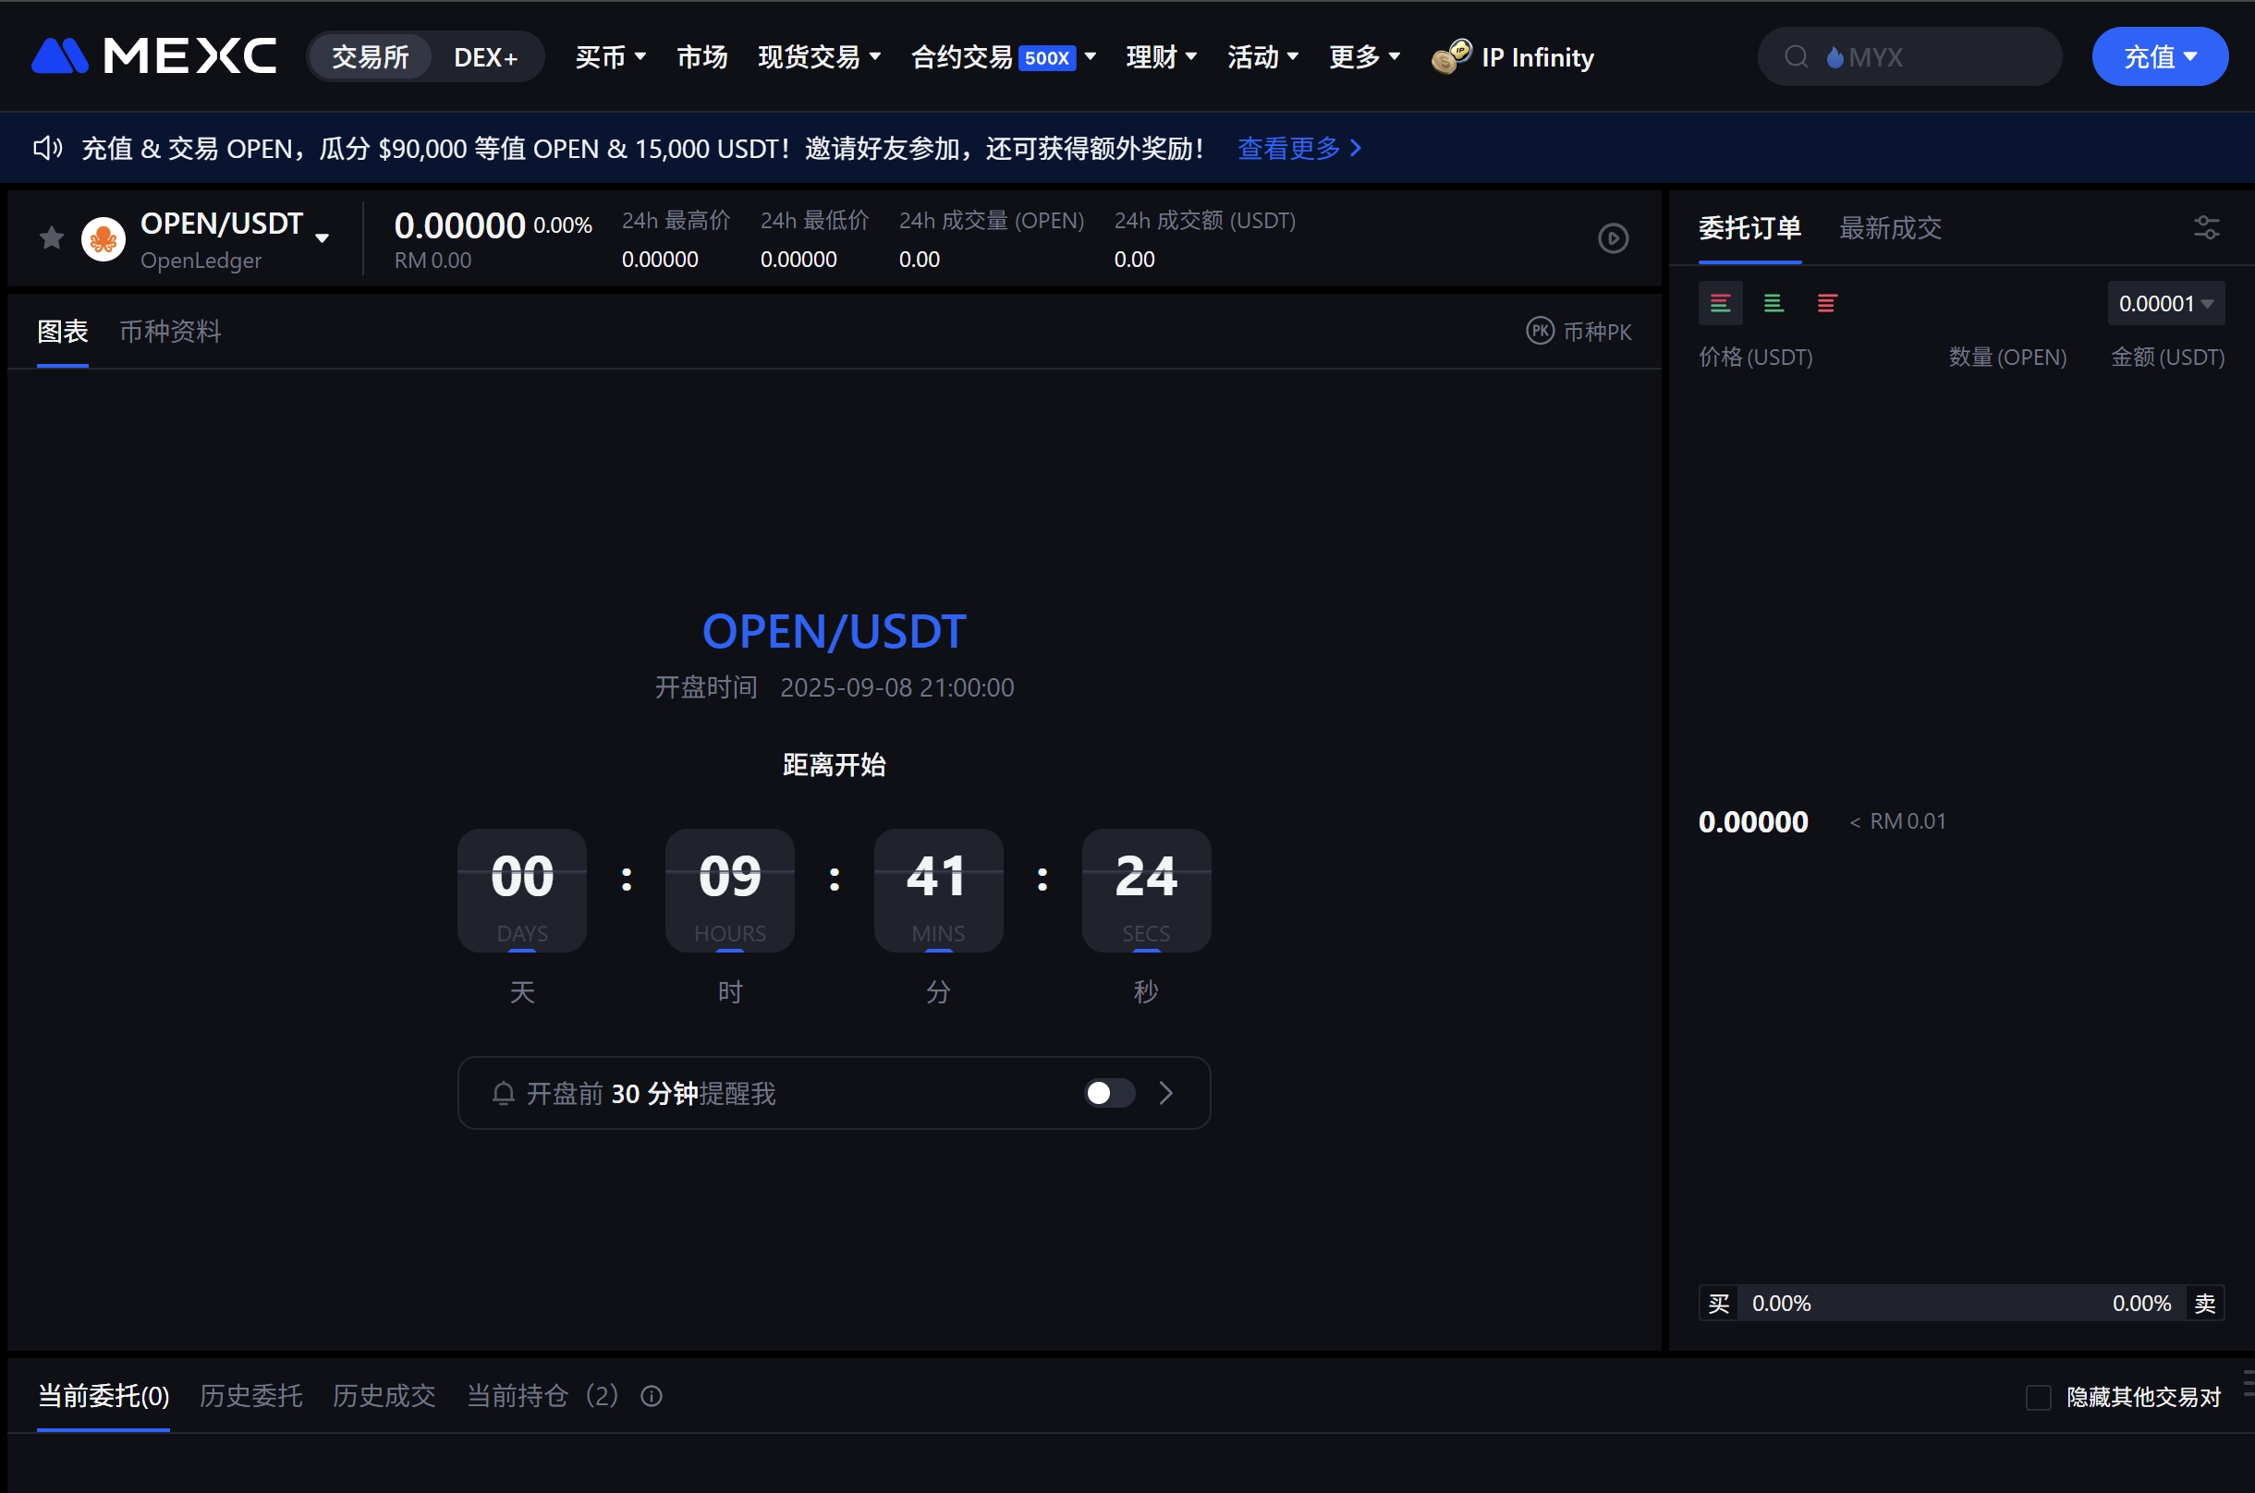Click the 买 label in ratio bar

point(1718,1304)
